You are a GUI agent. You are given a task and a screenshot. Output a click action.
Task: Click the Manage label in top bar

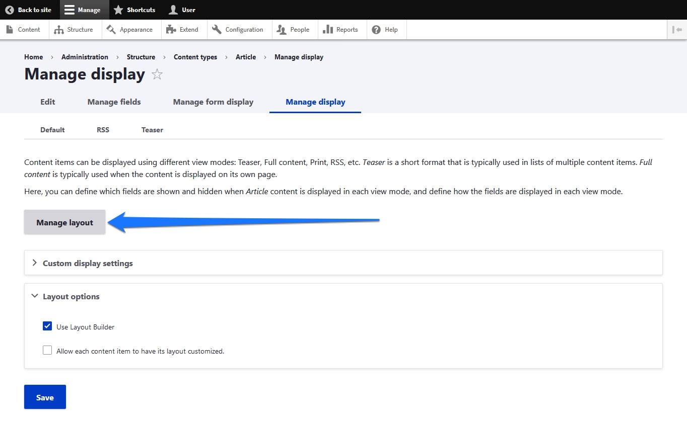point(89,10)
